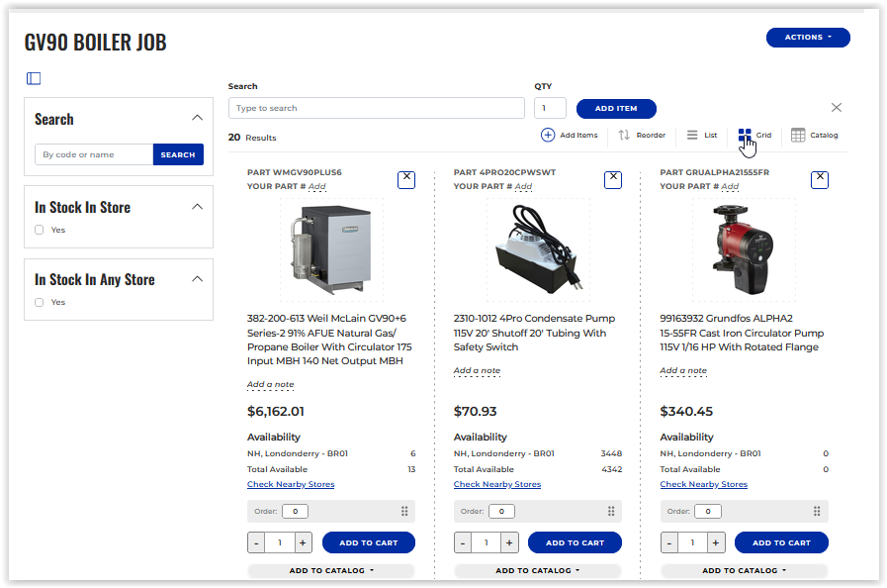Add a note to 4Pro Condensate Pump
This screenshot has width=887, height=588.
click(x=477, y=370)
